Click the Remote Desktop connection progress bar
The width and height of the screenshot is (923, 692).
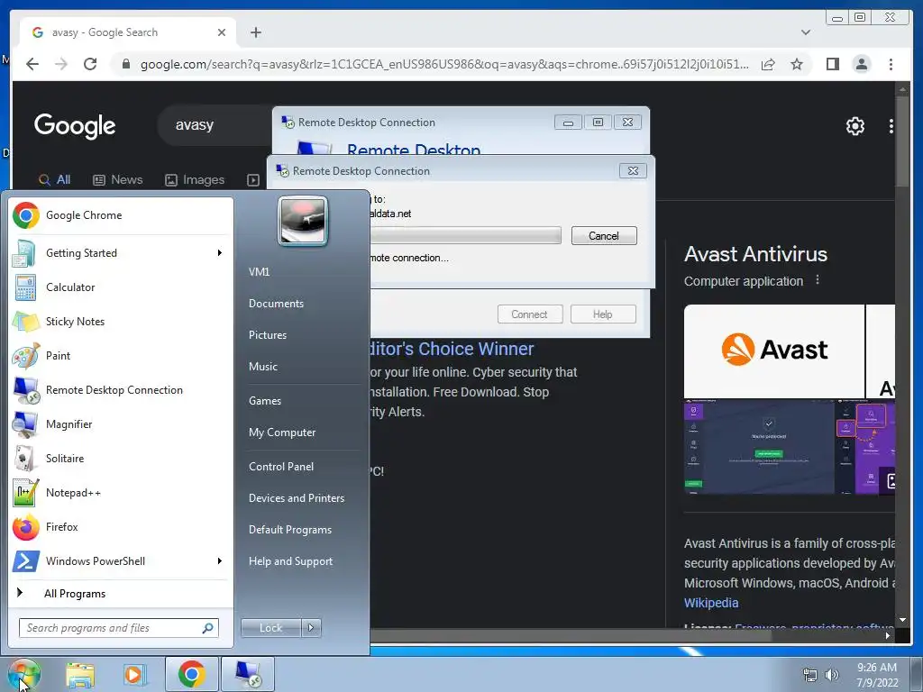click(x=465, y=235)
